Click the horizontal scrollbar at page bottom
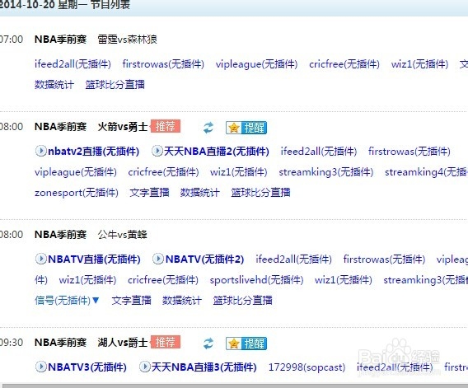Viewport: 468px width, 388px height. [234, 386]
